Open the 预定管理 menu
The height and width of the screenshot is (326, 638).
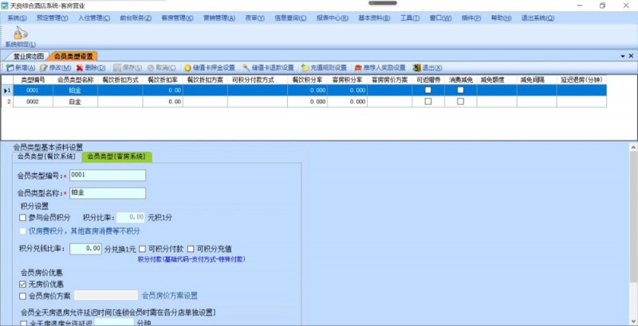click(x=52, y=17)
